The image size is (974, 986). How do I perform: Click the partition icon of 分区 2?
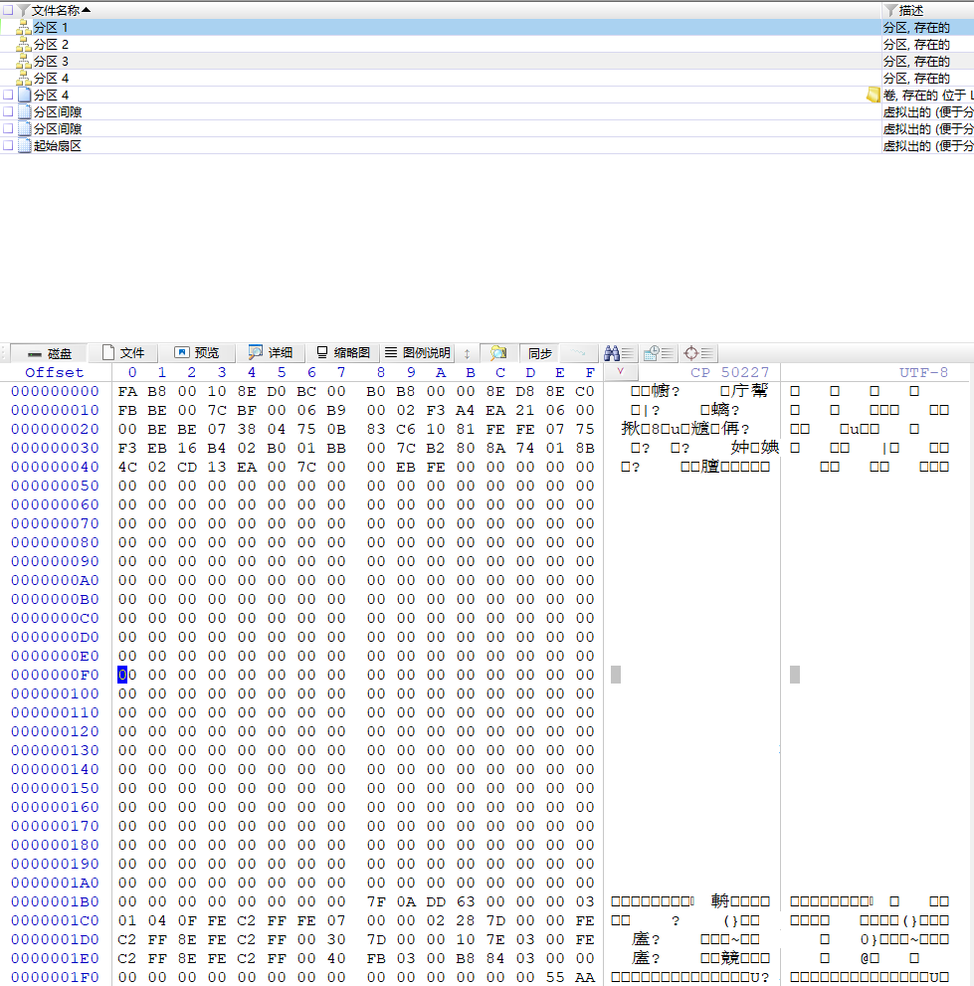click(24, 45)
